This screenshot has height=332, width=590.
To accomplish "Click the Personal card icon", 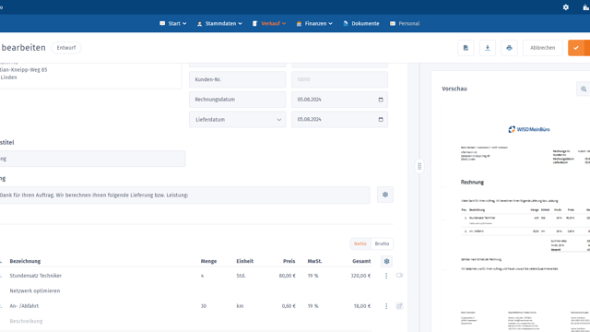I will [393, 23].
